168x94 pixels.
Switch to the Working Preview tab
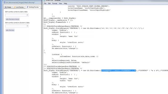pos(33,7)
